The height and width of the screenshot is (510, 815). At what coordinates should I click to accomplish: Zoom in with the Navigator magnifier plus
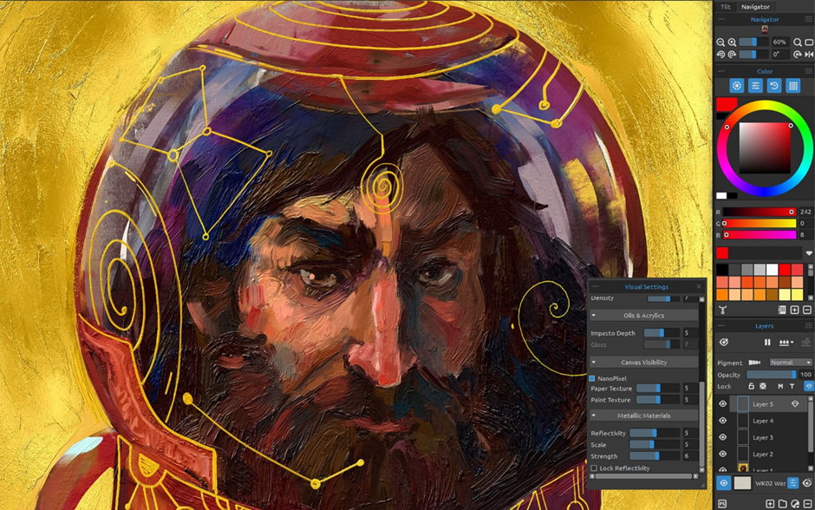pyautogui.click(x=732, y=42)
